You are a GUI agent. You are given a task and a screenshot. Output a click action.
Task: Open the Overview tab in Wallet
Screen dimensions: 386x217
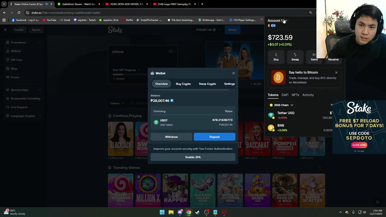point(161,84)
